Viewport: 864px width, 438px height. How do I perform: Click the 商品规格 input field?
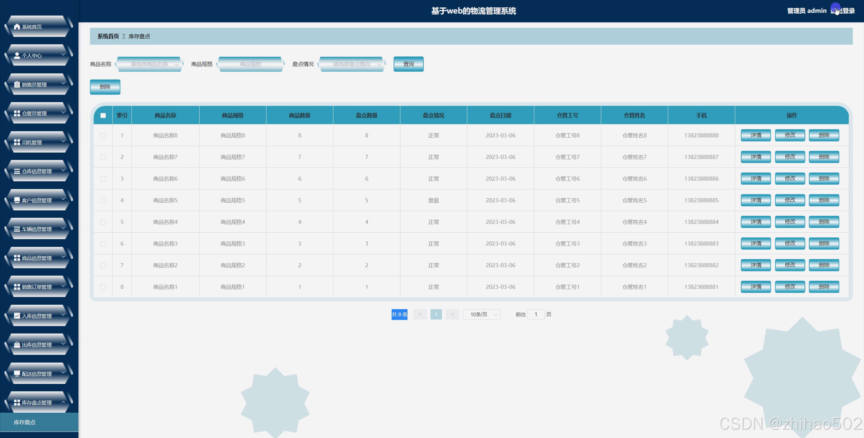250,64
